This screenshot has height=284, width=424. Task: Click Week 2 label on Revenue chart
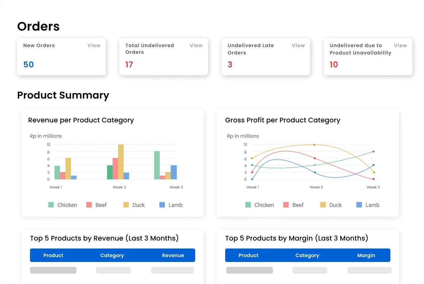[x=119, y=187]
